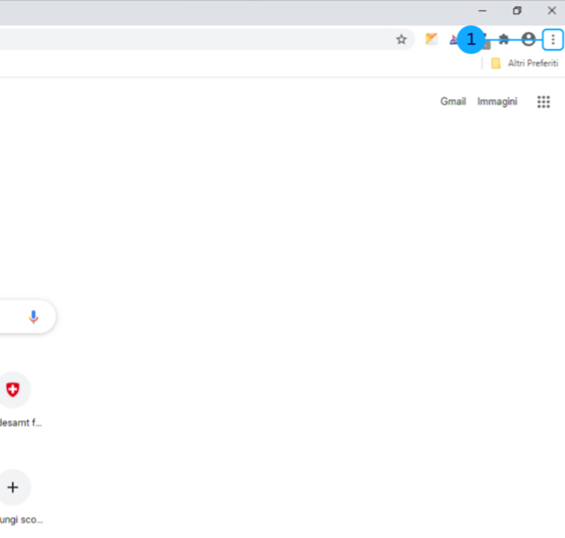This screenshot has height=538, width=565.
Task: Click the plus icon to add shortcut
Action: pos(12,487)
